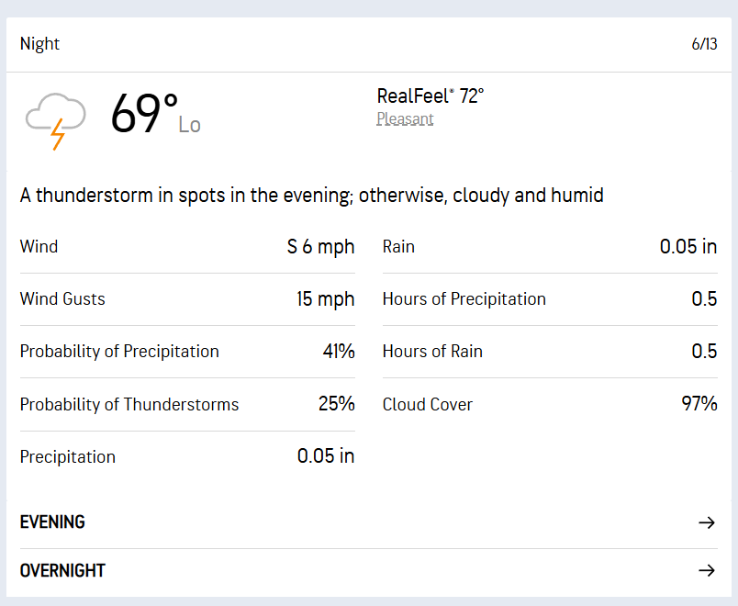The height and width of the screenshot is (606, 738).
Task: Click the Probability of Thunderstorms 25% value
Action: tap(337, 404)
